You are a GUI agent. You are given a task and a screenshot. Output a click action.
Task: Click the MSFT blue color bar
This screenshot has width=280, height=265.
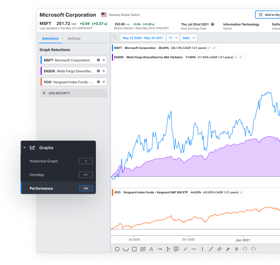point(42,60)
